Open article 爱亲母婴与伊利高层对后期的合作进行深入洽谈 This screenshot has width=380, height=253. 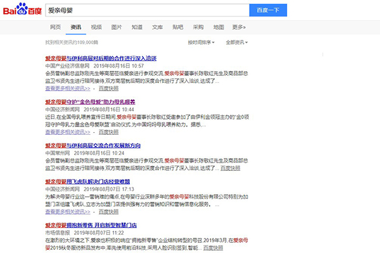coord(100,58)
